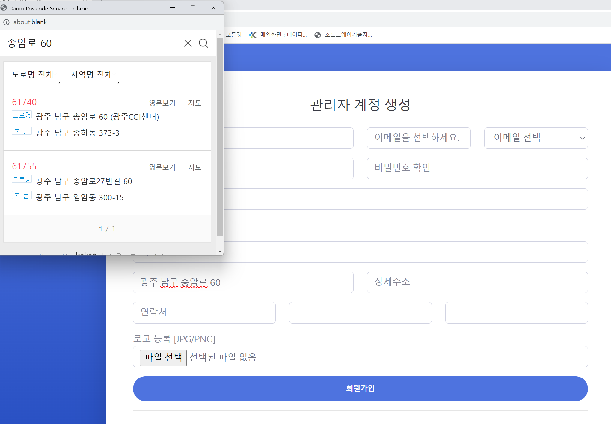Click the kakao logo in popup footer

tap(85, 255)
